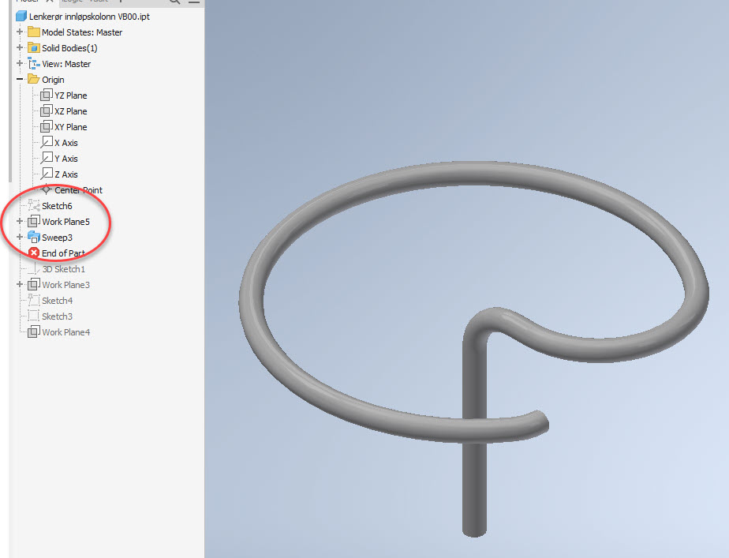
Task: Select the Work Plane4 node
Action: point(34,331)
